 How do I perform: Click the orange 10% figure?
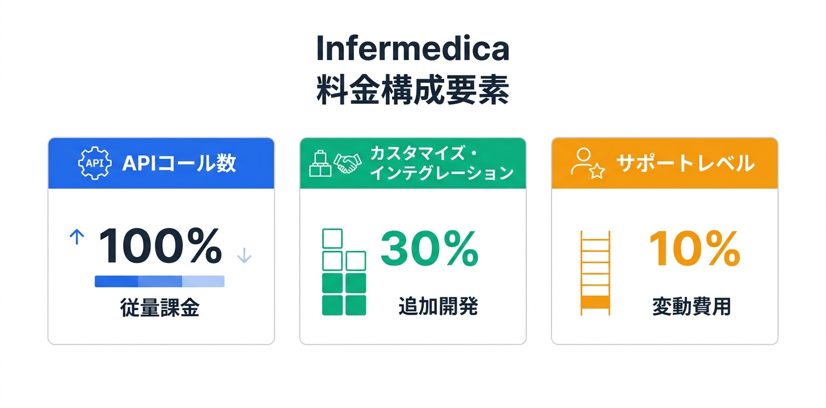(x=694, y=249)
